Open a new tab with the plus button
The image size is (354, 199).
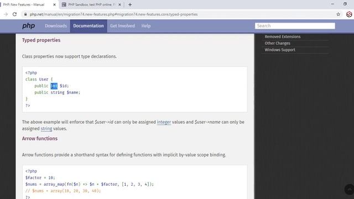click(130, 4)
